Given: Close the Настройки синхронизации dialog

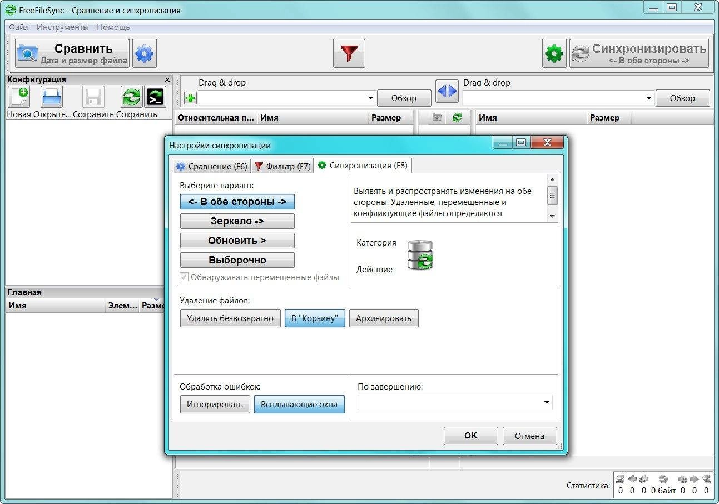Looking at the screenshot, I should 547,143.
